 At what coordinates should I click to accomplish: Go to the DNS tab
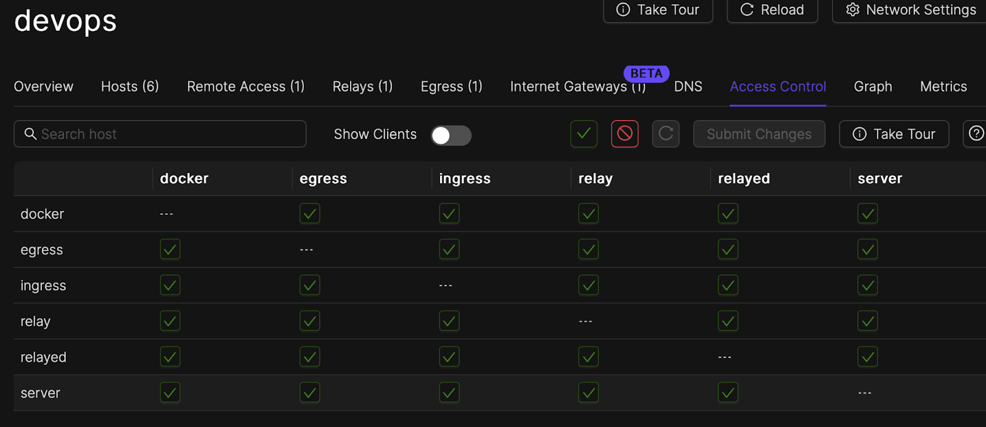[688, 86]
